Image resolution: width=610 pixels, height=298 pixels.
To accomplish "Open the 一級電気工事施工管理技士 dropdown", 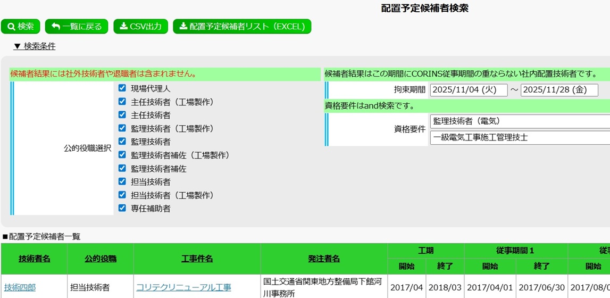I will click(x=520, y=137).
